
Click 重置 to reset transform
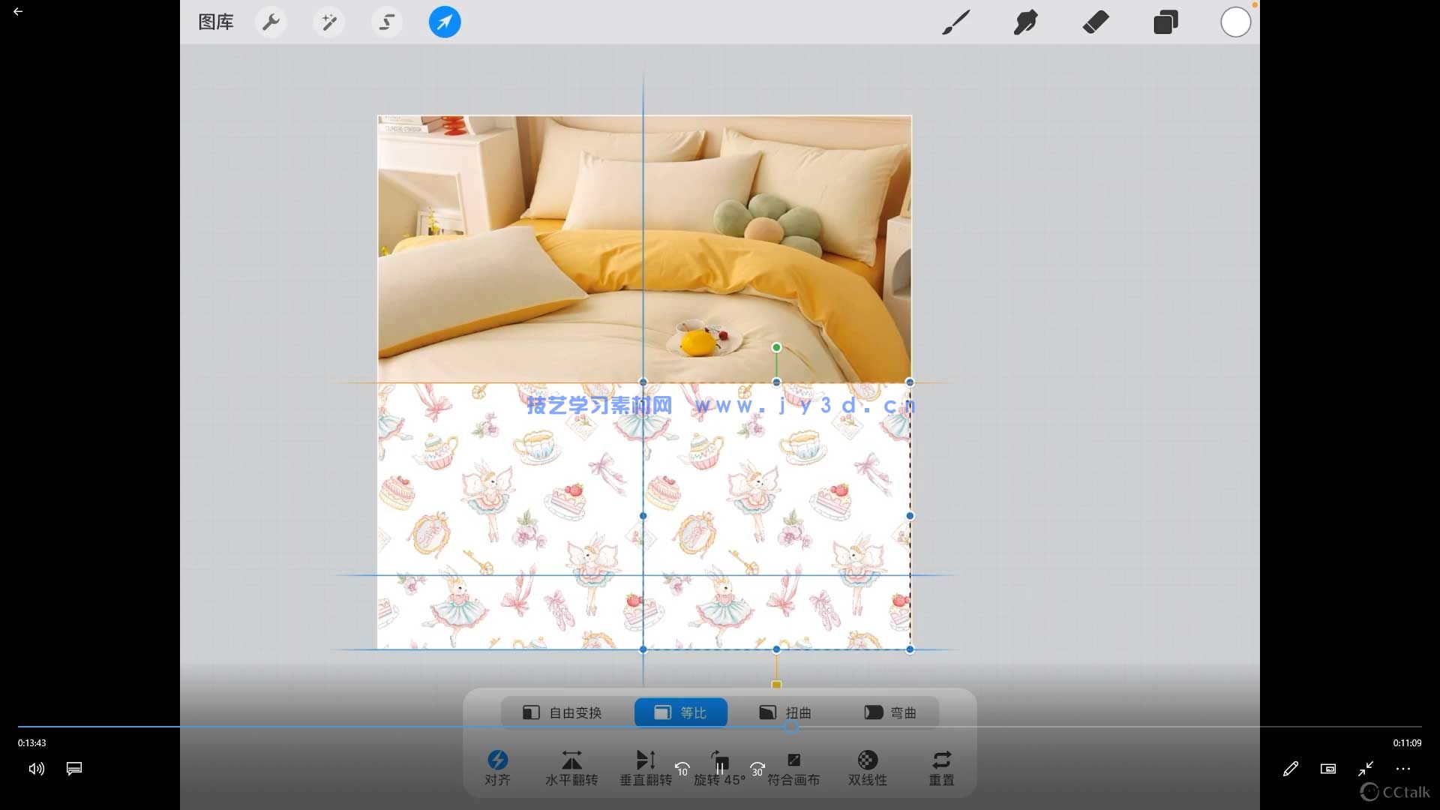941,767
